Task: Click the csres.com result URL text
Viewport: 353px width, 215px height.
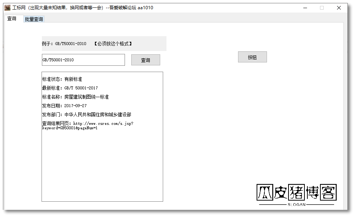Action: pyautogui.click(x=88, y=126)
